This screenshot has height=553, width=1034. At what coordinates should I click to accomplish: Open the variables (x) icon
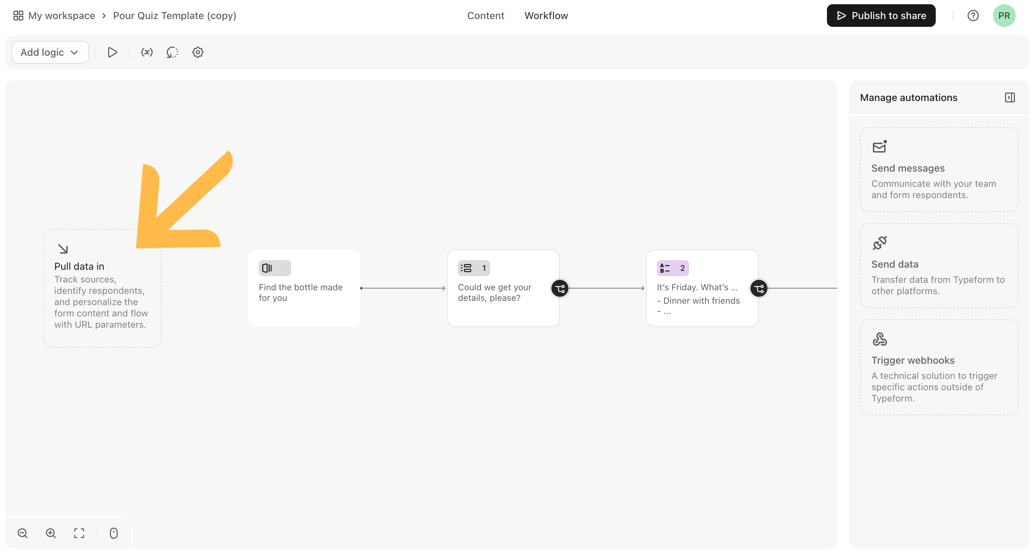(x=147, y=52)
